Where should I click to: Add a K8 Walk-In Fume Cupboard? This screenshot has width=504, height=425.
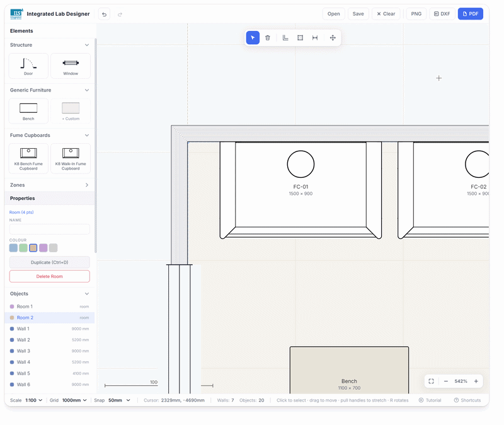coord(71,159)
